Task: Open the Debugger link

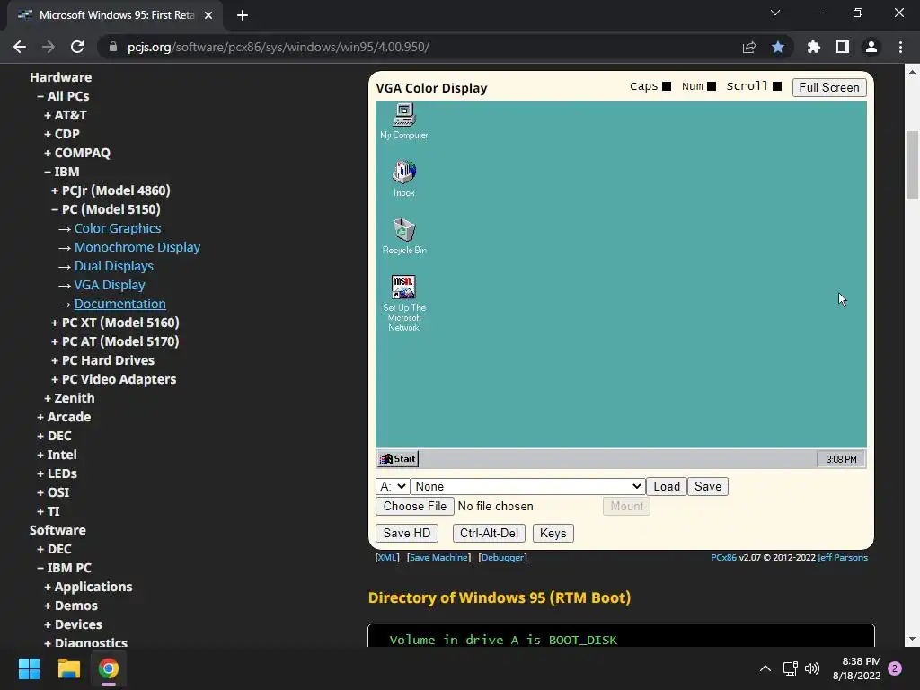Action: tap(503, 557)
